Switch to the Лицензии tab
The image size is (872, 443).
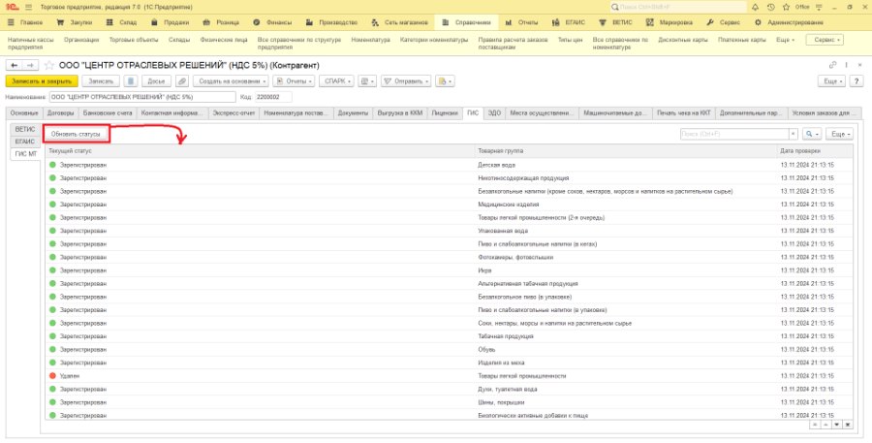click(445, 113)
